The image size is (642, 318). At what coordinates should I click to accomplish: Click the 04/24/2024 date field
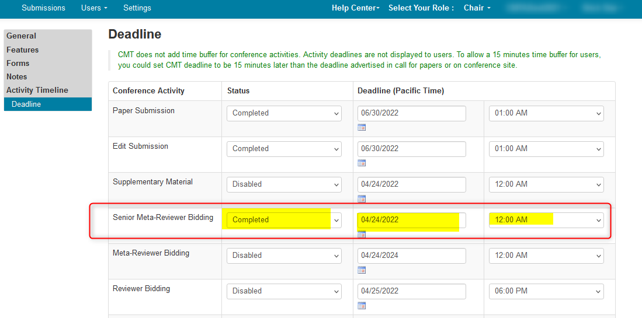point(411,256)
